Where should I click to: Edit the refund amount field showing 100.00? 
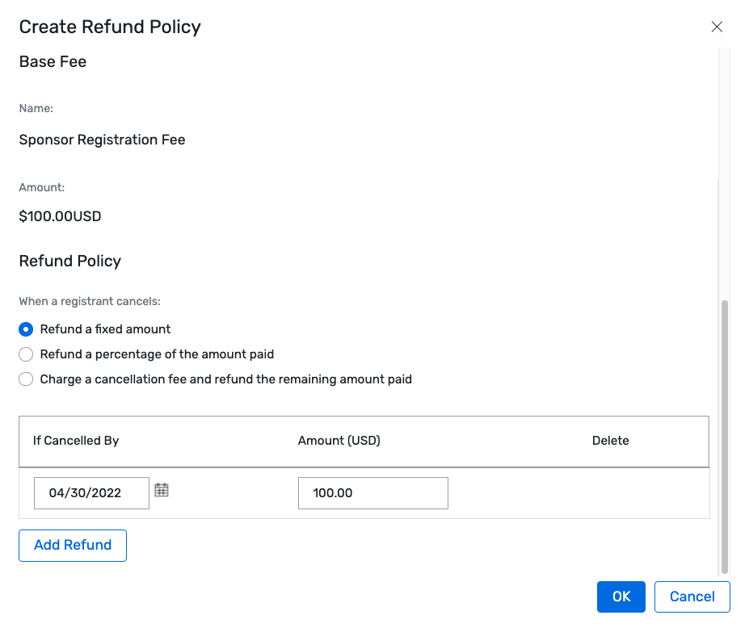tap(372, 492)
